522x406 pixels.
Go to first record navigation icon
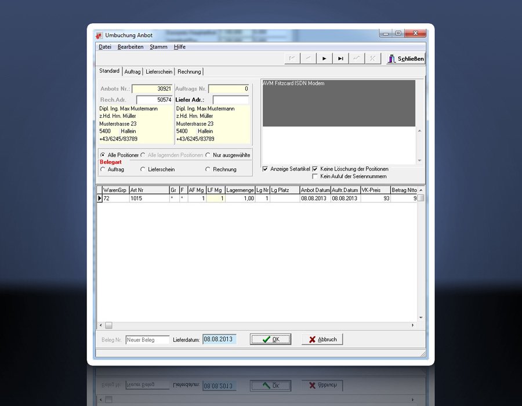coord(292,59)
